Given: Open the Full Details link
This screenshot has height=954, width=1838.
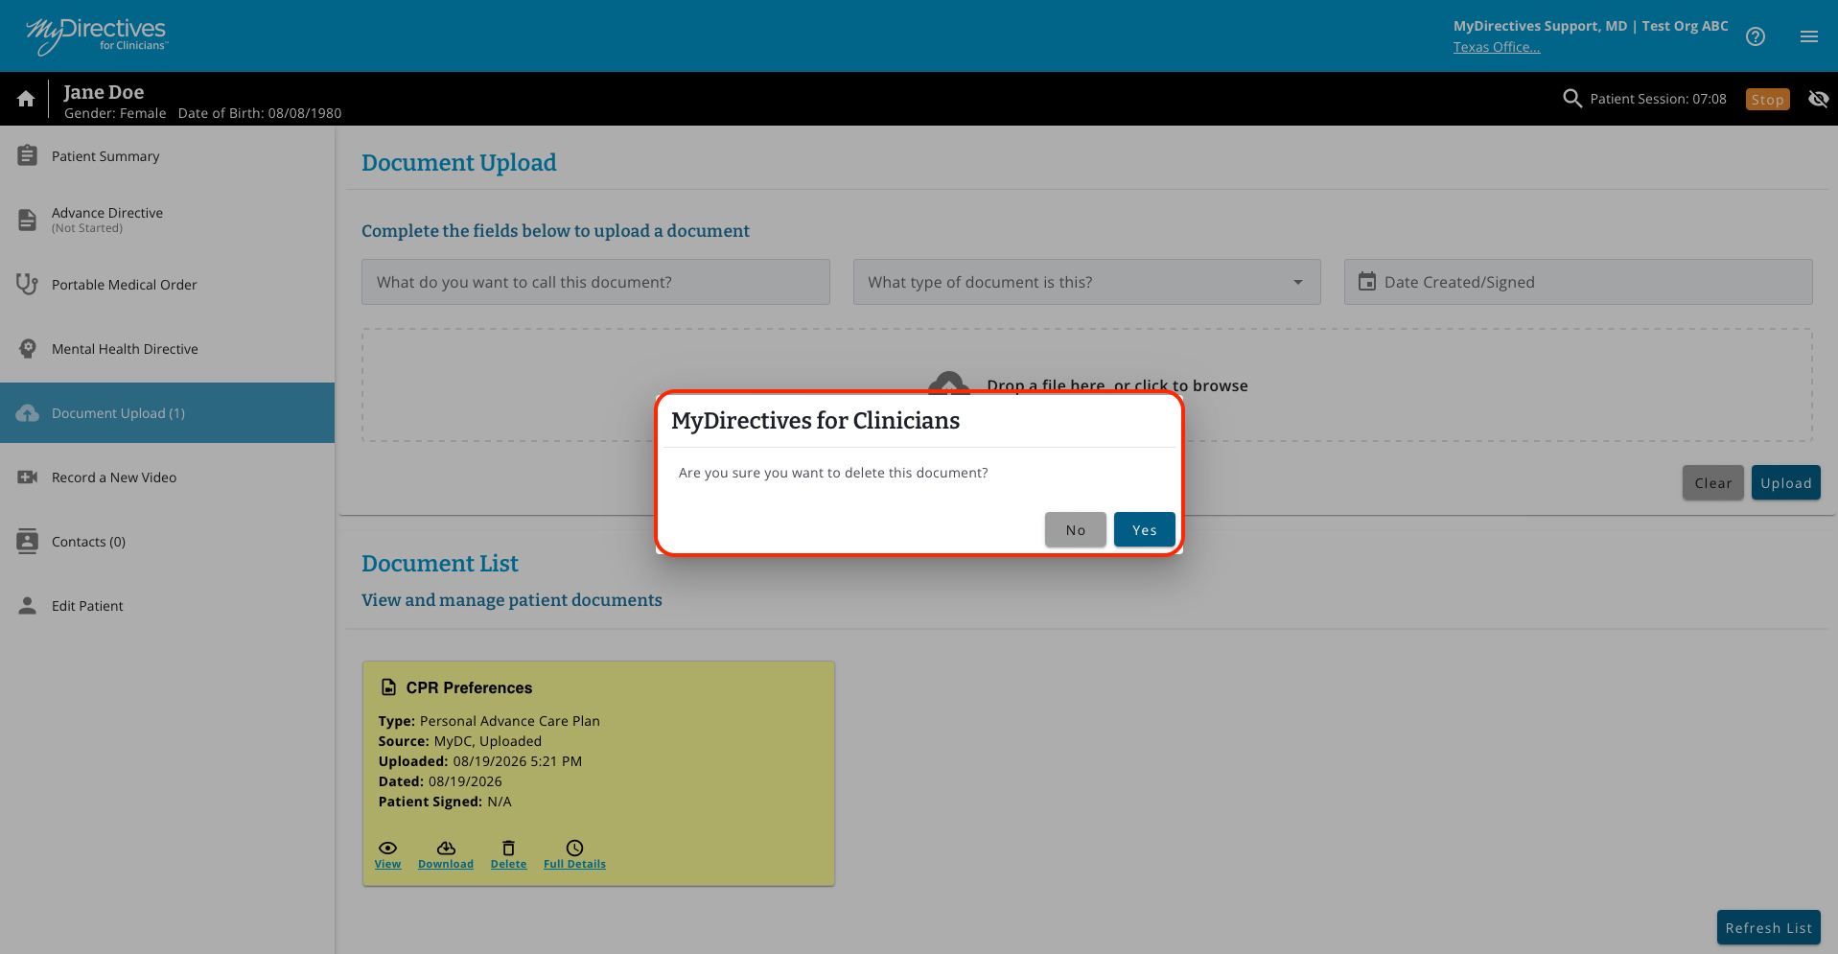Looking at the screenshot, I should pos(574,864).
